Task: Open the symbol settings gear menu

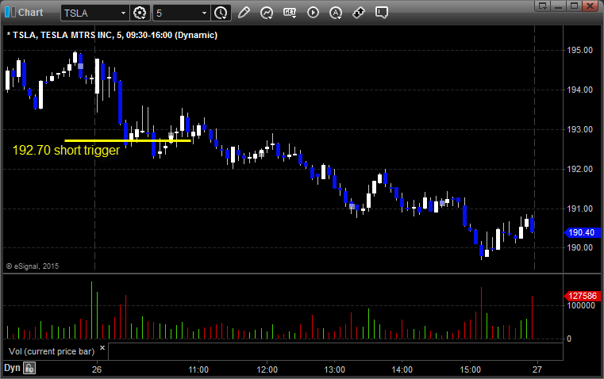Action: 140,13
